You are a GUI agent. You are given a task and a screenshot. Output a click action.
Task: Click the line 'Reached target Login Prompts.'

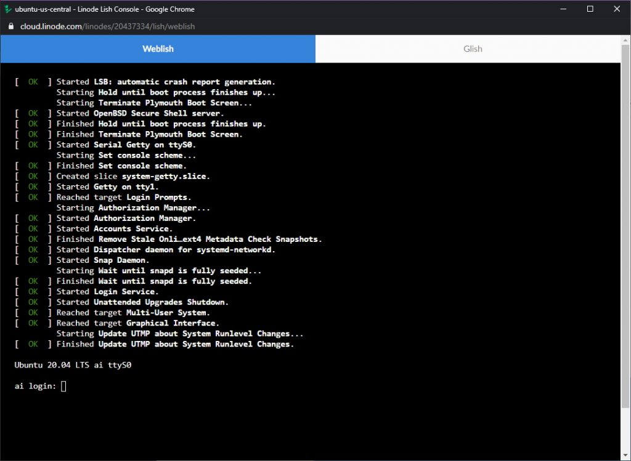pos(123,198)
